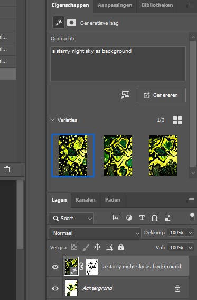Switch to the Bibliotheken tab
The image size is (197, 300).
(157, 5)
